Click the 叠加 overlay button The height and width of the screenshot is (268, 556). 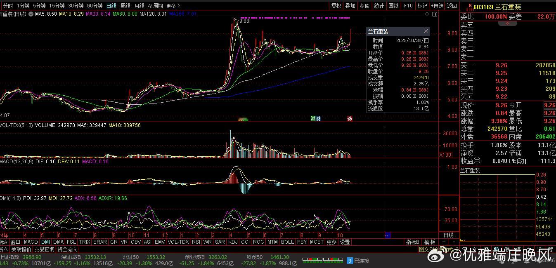click(350, 6)
